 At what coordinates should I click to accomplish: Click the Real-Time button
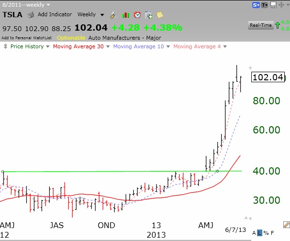(261, 25)
